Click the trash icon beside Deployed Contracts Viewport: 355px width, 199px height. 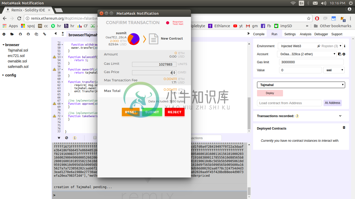344,127
